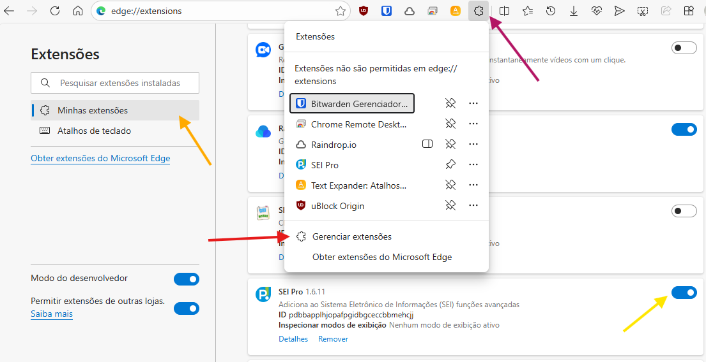
Task: Pin the SEI Pro extension to toolbar
Action: point(450,165)
